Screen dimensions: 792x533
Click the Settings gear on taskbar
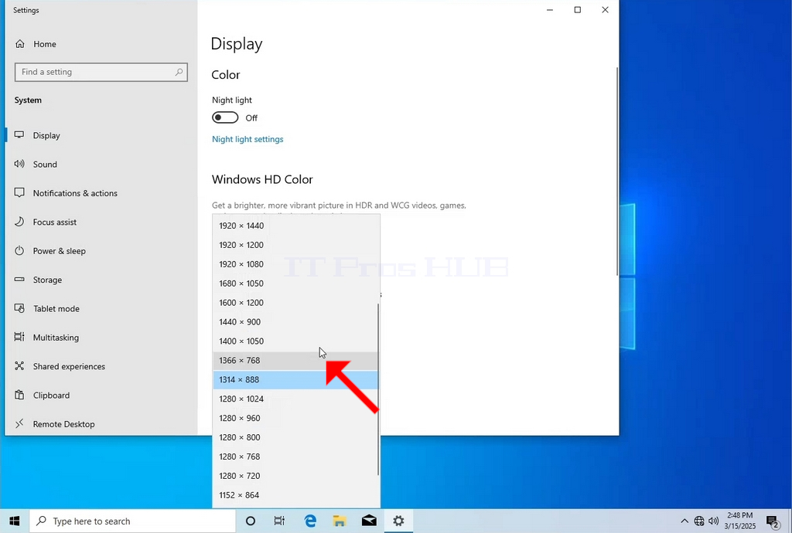[398, 521]
